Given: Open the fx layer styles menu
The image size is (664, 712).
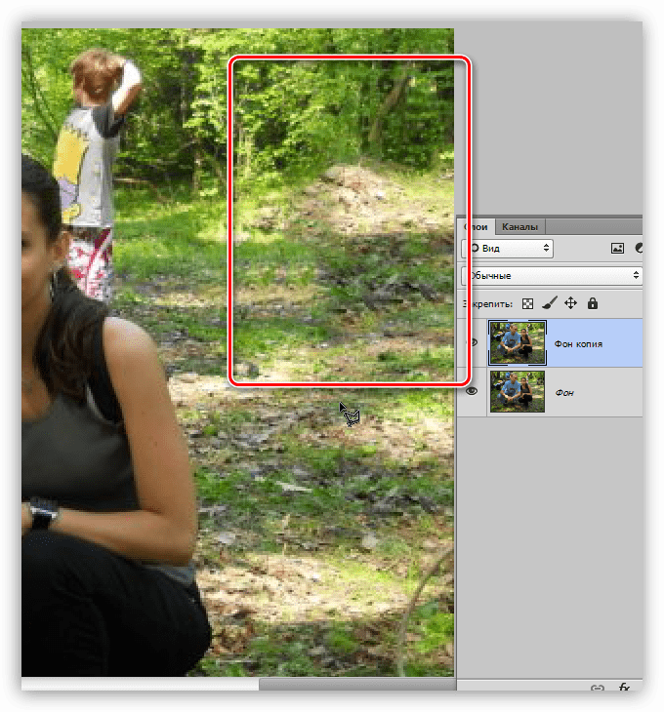Looking at the screenshot, I should point(625,687).
